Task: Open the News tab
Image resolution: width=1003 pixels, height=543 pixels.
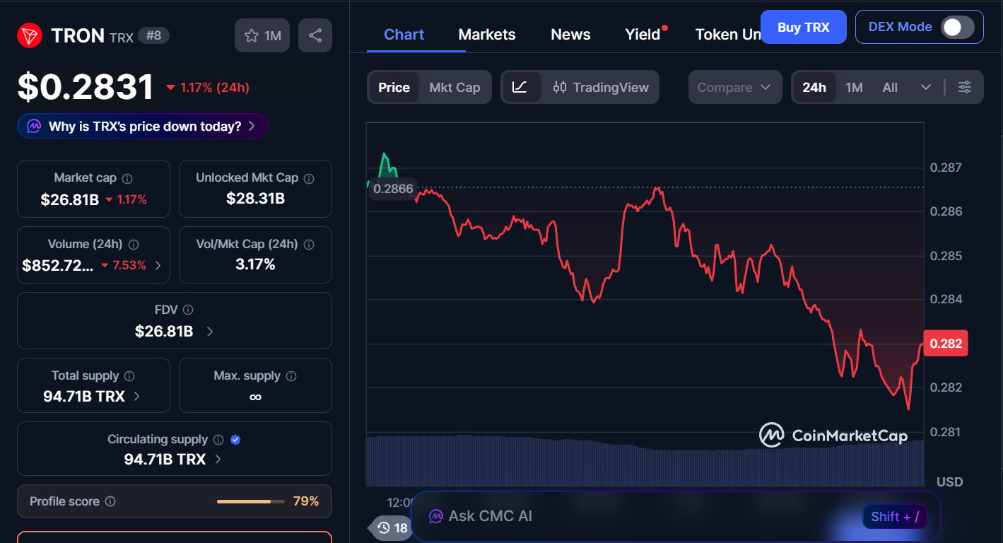Action: [x=570, y=34]
